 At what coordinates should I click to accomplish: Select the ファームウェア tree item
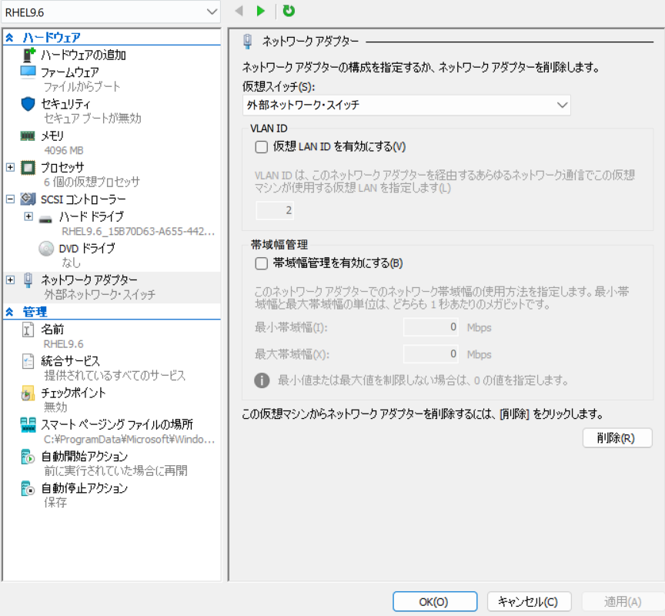(70, 72)
